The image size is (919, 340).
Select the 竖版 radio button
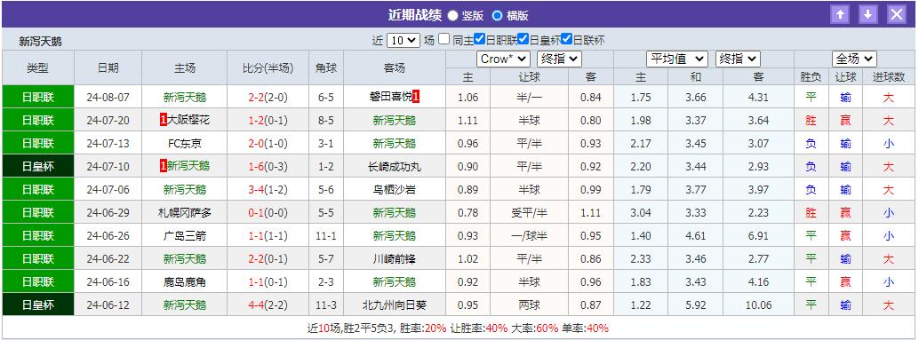point(452,15)
